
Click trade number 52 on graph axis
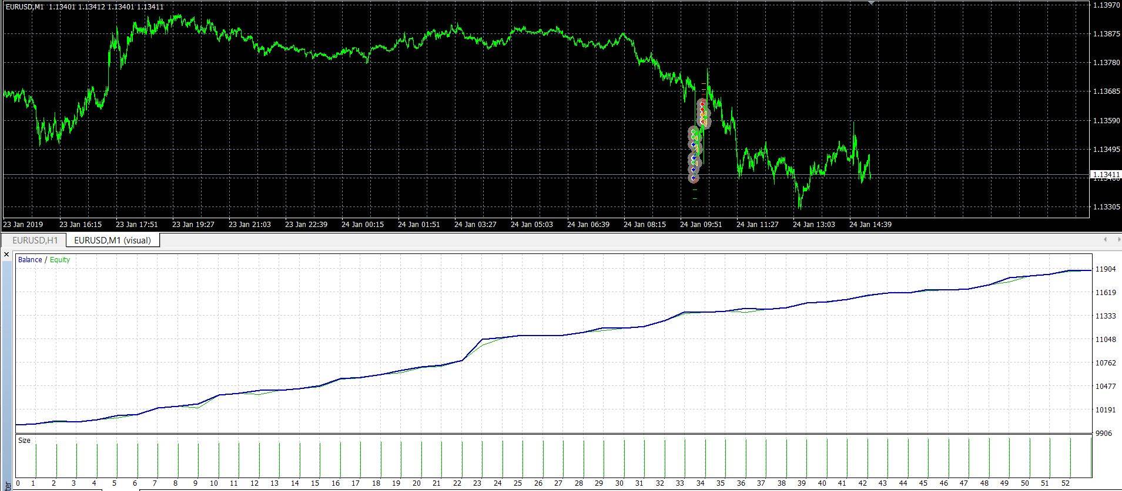[1065, 484]
